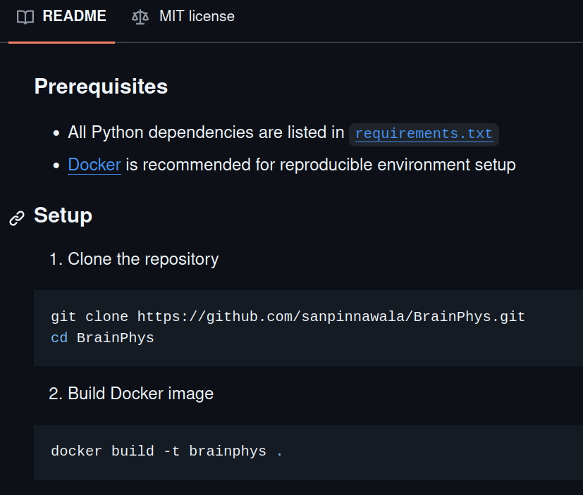
Task: Switch to the README tab
Action: pos(74,16)
